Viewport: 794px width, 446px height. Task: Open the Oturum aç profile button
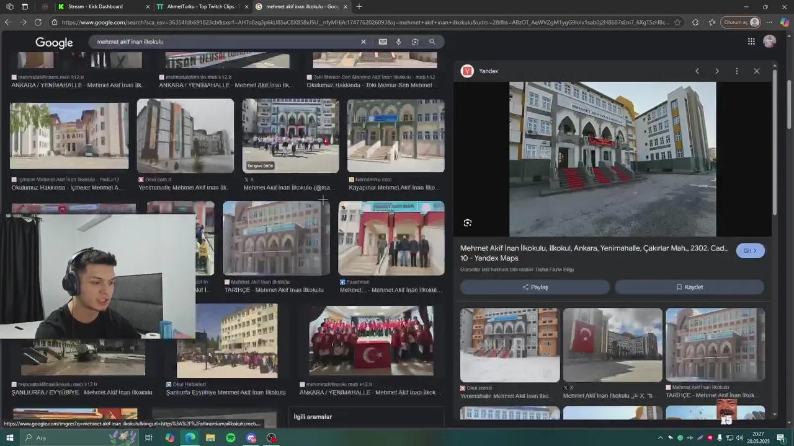coord(741,22)
